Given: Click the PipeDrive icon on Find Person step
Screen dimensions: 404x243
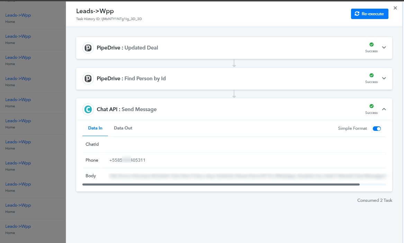Looking at the screenshot, I should coord(88,79).
